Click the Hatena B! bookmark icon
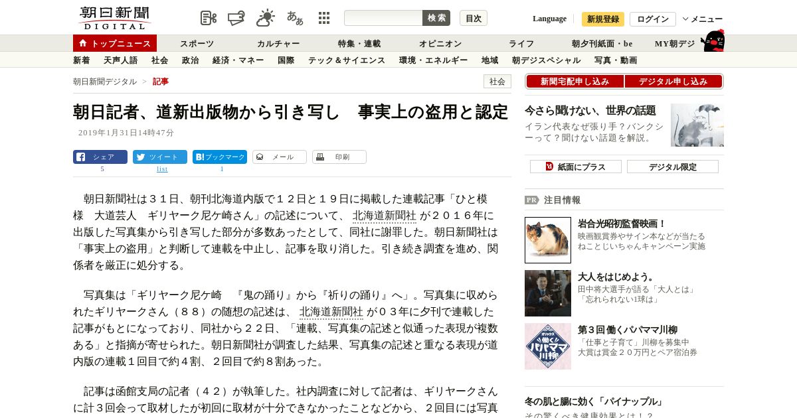 (x=199, y=157)
